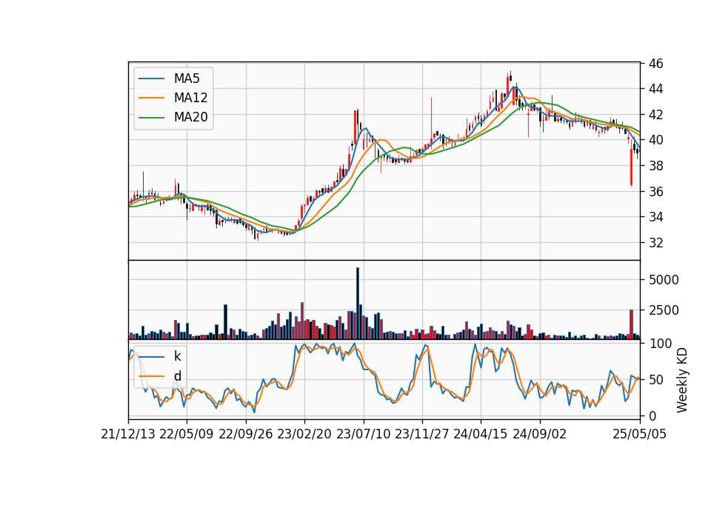Click the d legend label in KD panel

pyautogui.click(x=178, y=376)
